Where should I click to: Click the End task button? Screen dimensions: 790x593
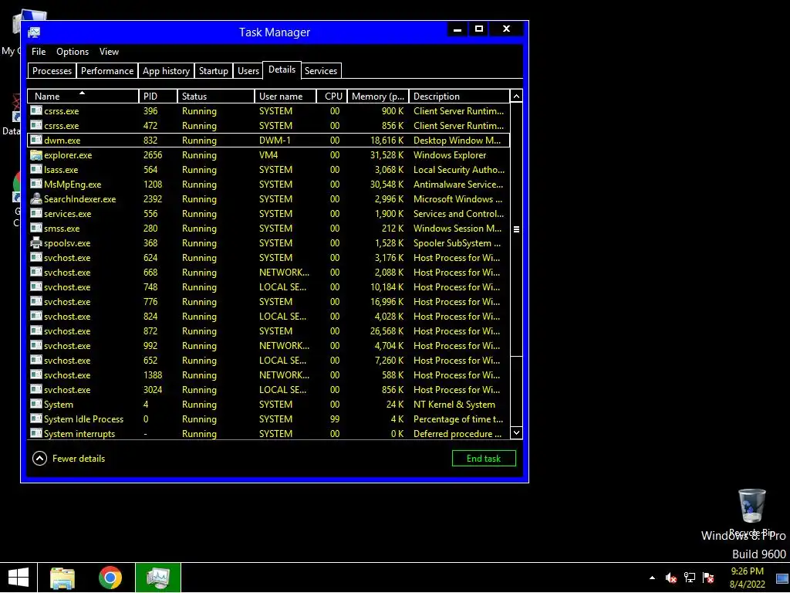coord(484,459)
